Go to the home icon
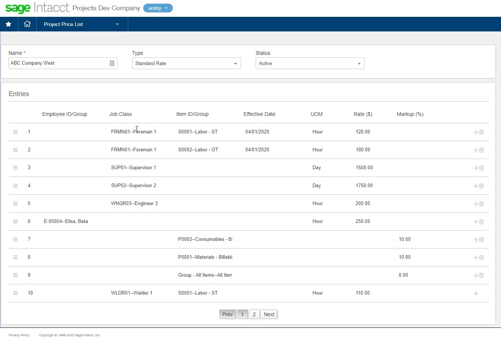501x341 pixels. pyautogui.click(x=27, y=24)
